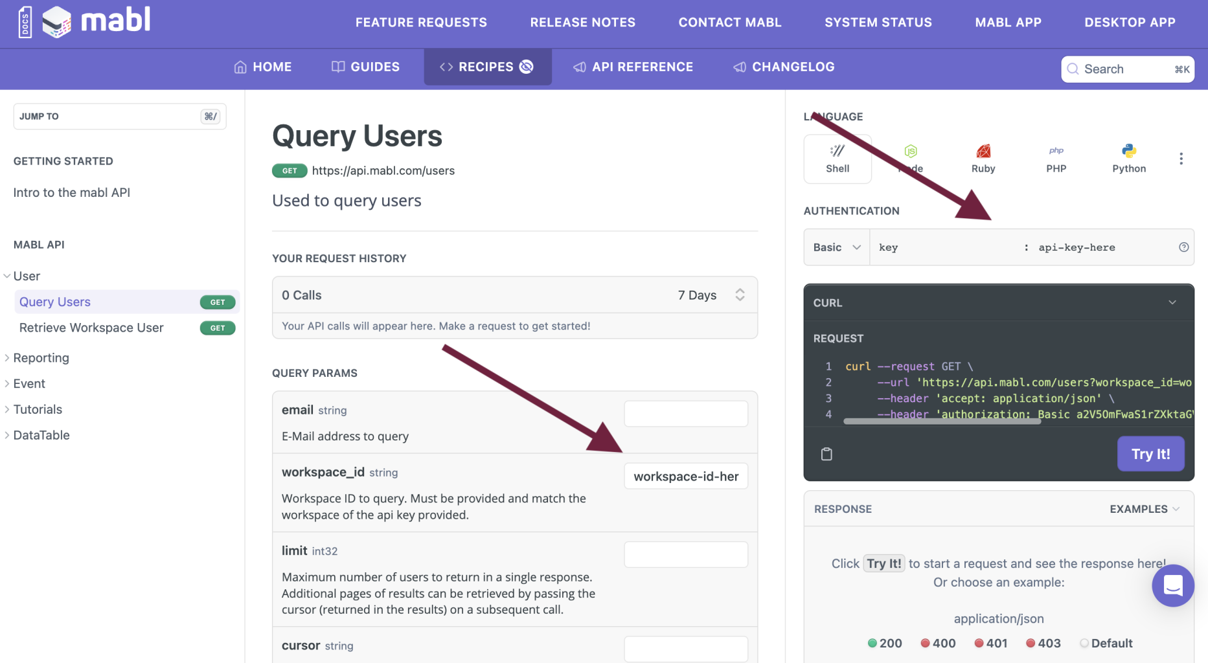Screen dimensions: 1208x663
Task: Select the 401 response example
Action: click(991, 643)
